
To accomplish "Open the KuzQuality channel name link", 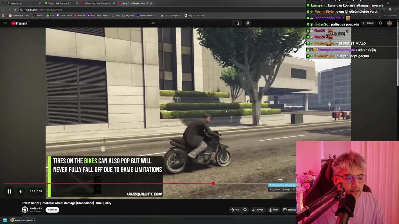I will coord(36,208).
